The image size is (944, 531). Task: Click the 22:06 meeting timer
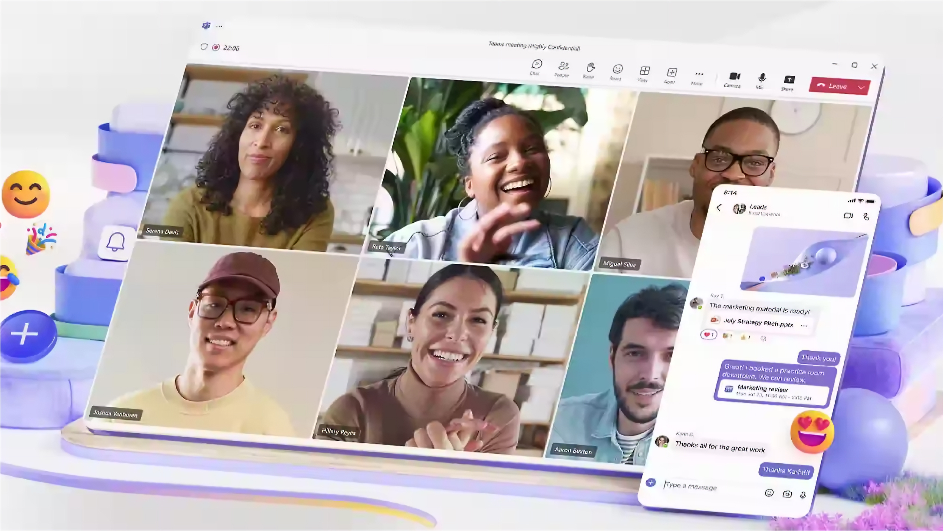coord(232,48)
